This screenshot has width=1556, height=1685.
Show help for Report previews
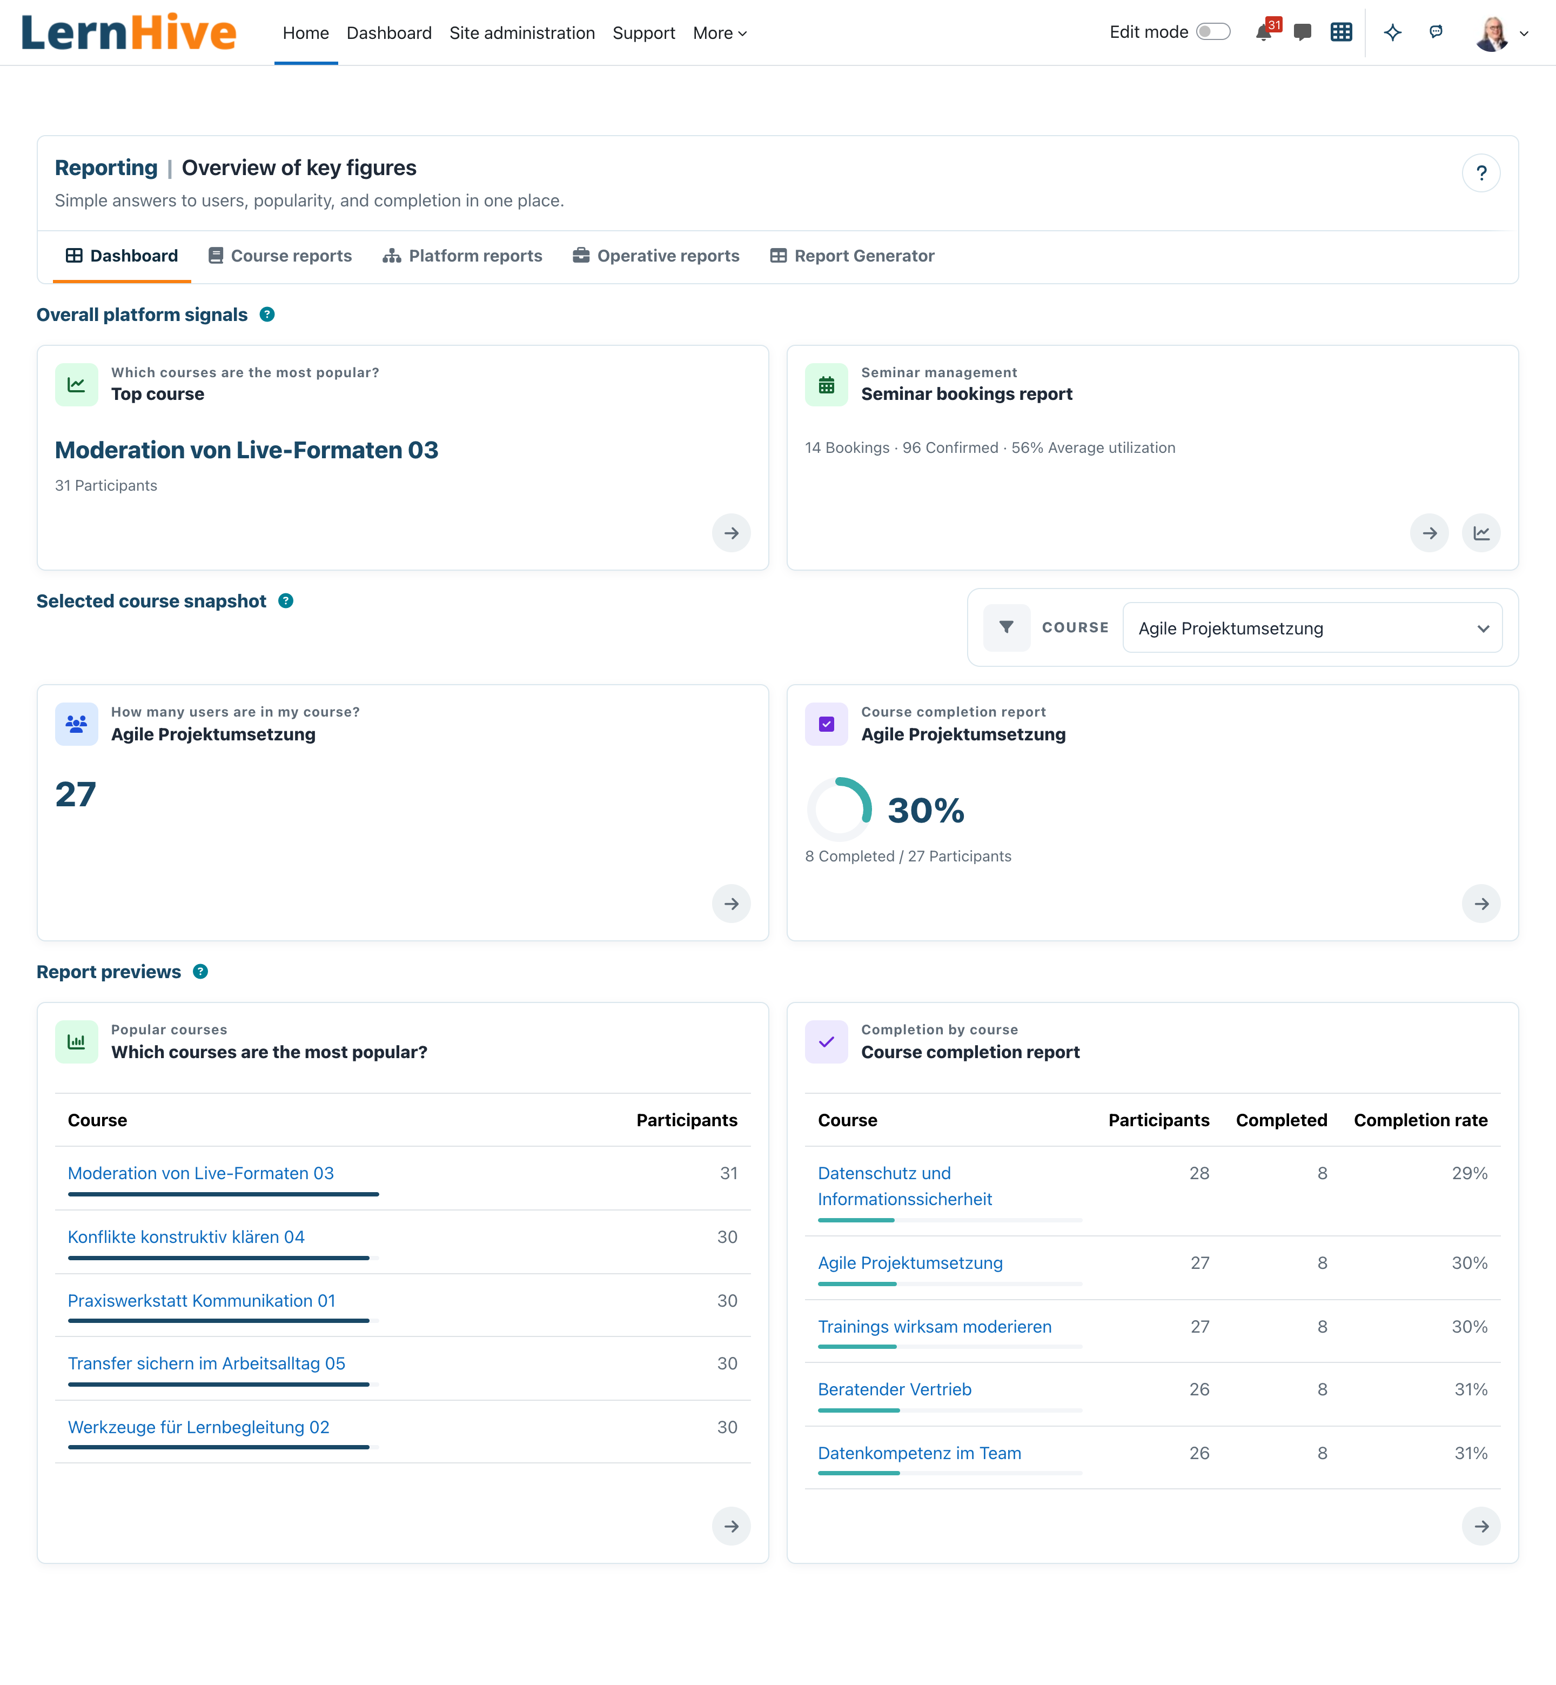pos(200,971)
